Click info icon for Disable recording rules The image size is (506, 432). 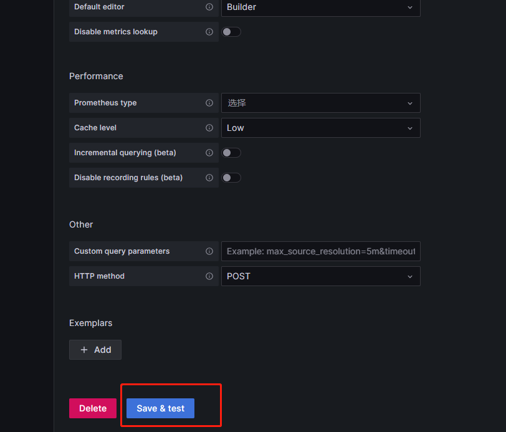point(209,178)
